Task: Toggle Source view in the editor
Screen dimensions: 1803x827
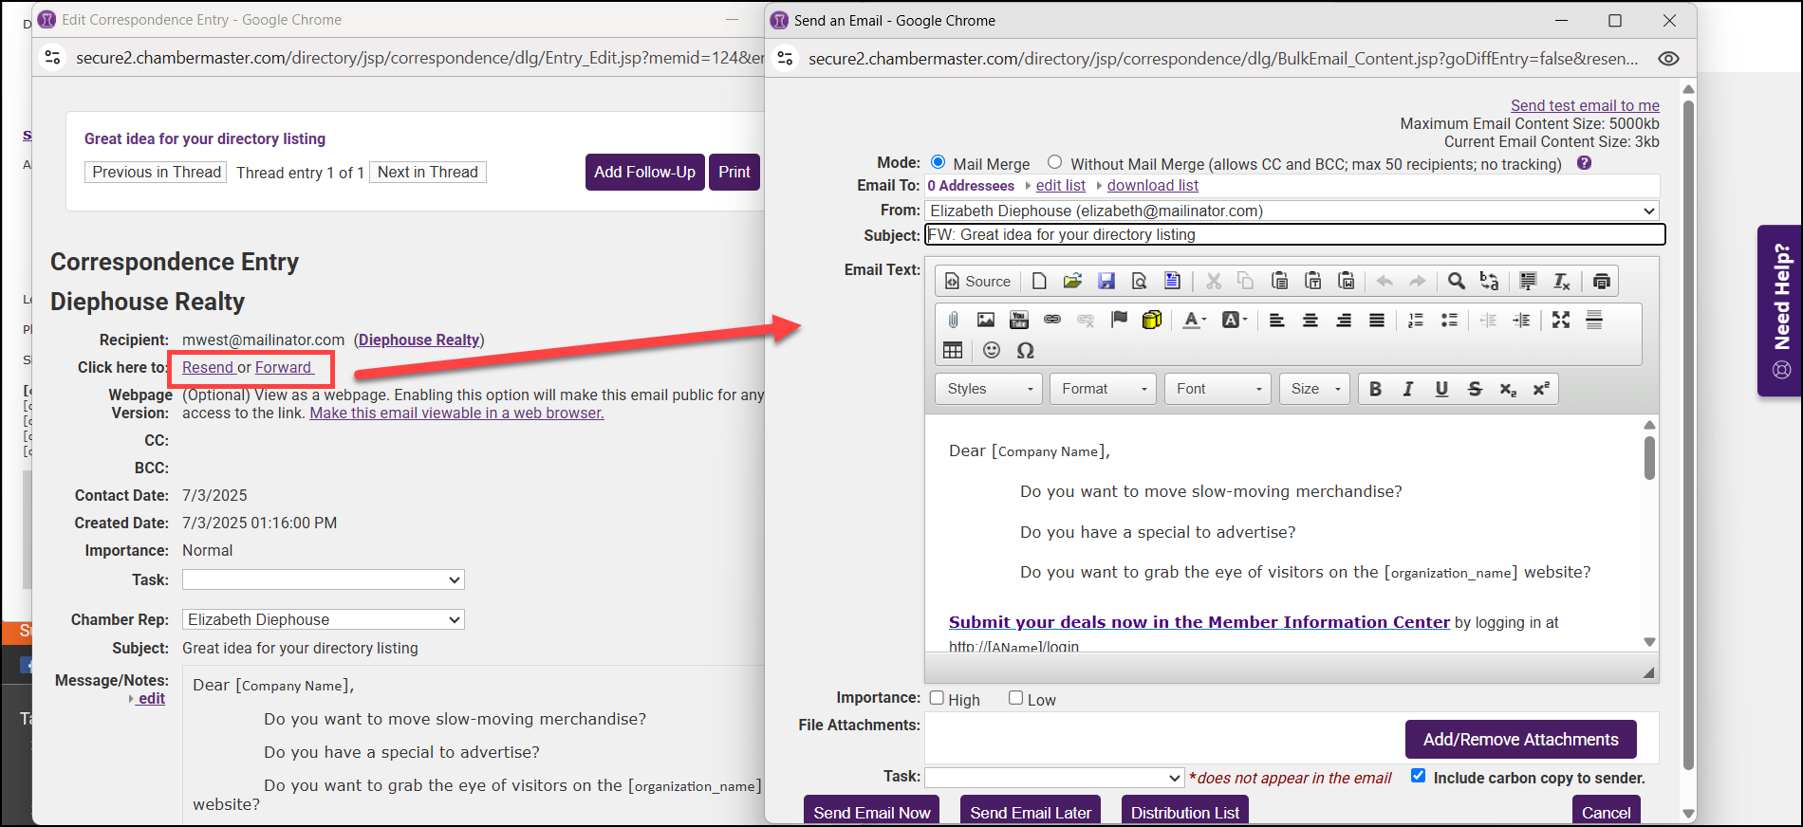Action: pyautogui.click(x=977, y=282)
